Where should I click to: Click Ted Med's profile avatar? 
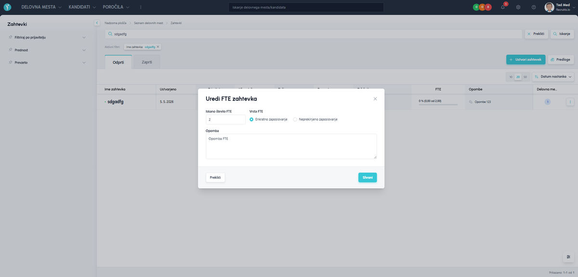coord(549,7)
